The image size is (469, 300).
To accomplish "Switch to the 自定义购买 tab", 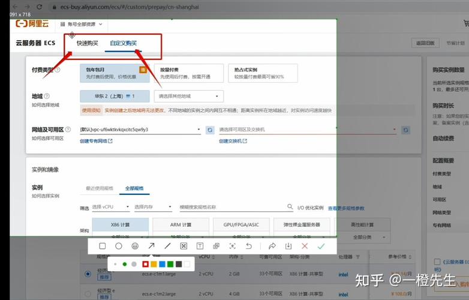I will coord(123,43).
